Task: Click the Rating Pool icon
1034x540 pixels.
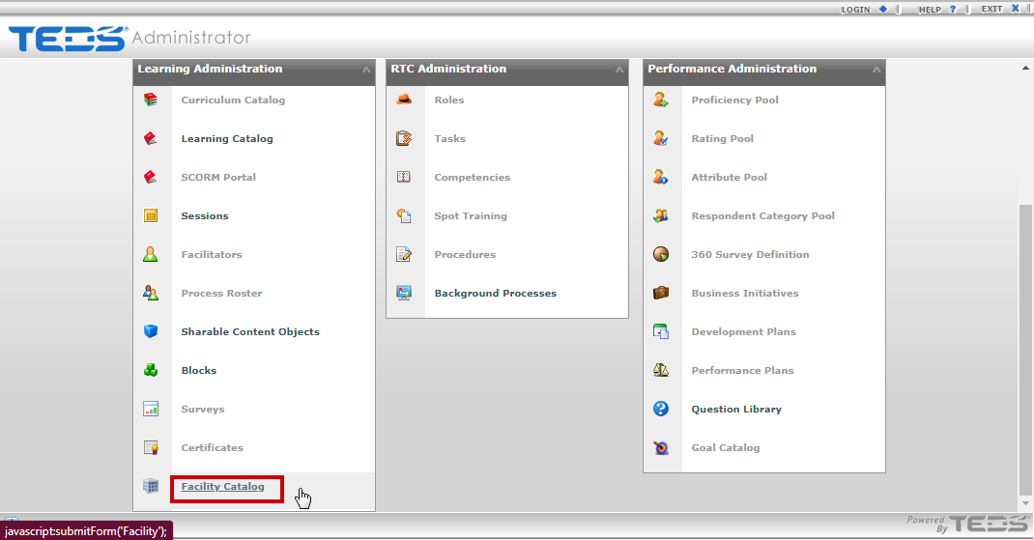Action: click(x=661, y=138)
